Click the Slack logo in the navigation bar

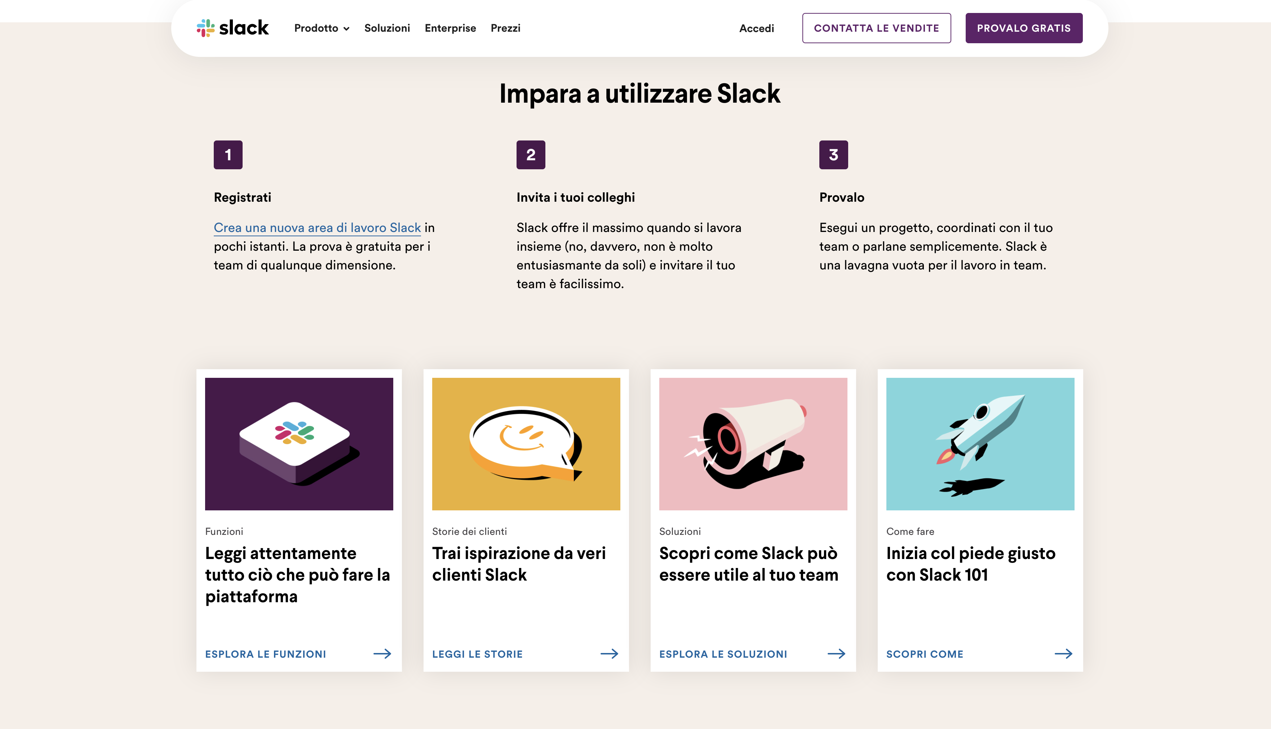click(x=232, y=28)
